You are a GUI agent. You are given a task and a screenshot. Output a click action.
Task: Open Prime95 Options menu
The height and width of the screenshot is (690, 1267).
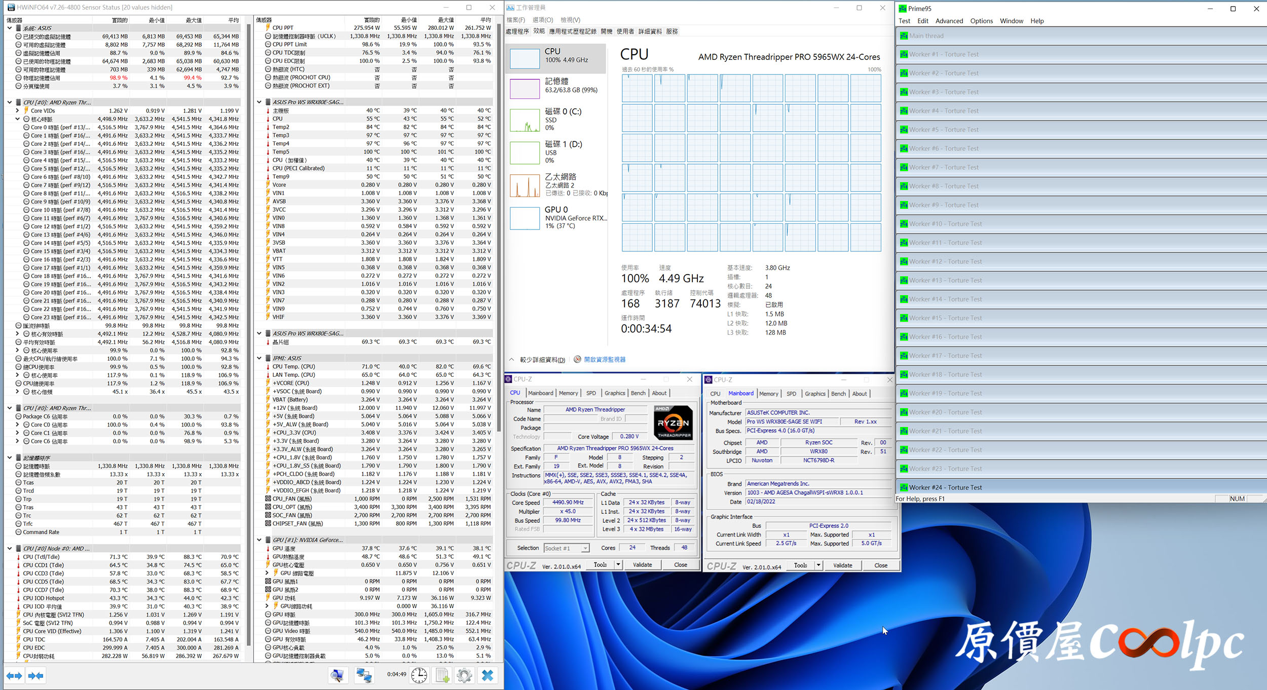981,21
